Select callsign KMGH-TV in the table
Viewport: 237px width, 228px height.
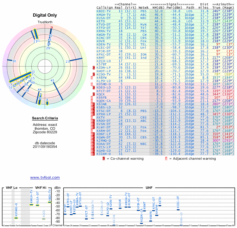click(x=103, y=15)
